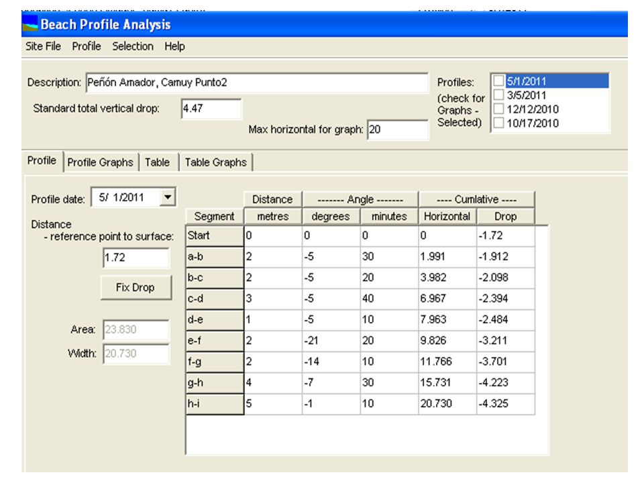Screen dimensions: 644x483
Task: Click the cell with drop -3.701
Action: coord(506,362)
